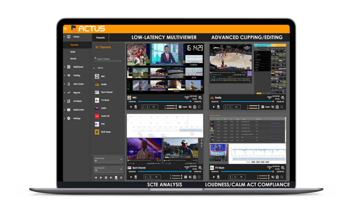Pause all players from the global controls
355x222 pixels.
106,178
